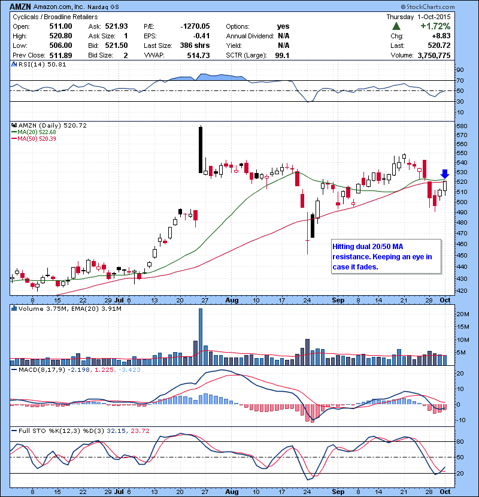This screenshot has width=479, height=497.
Task: Click the RSI(14) 50.81 panel label
Action: (42, 64)
